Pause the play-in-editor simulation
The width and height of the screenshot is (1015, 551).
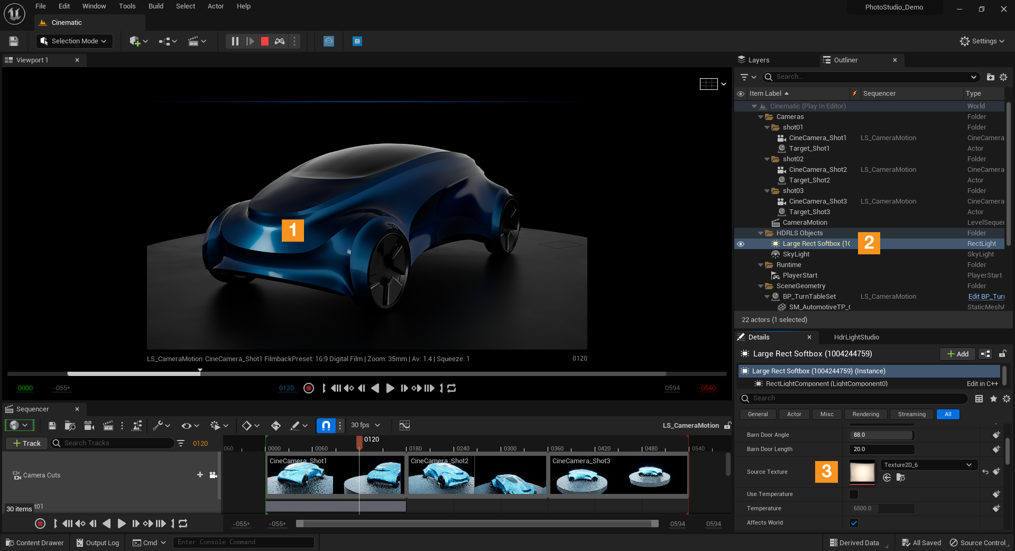coord(235,41)
